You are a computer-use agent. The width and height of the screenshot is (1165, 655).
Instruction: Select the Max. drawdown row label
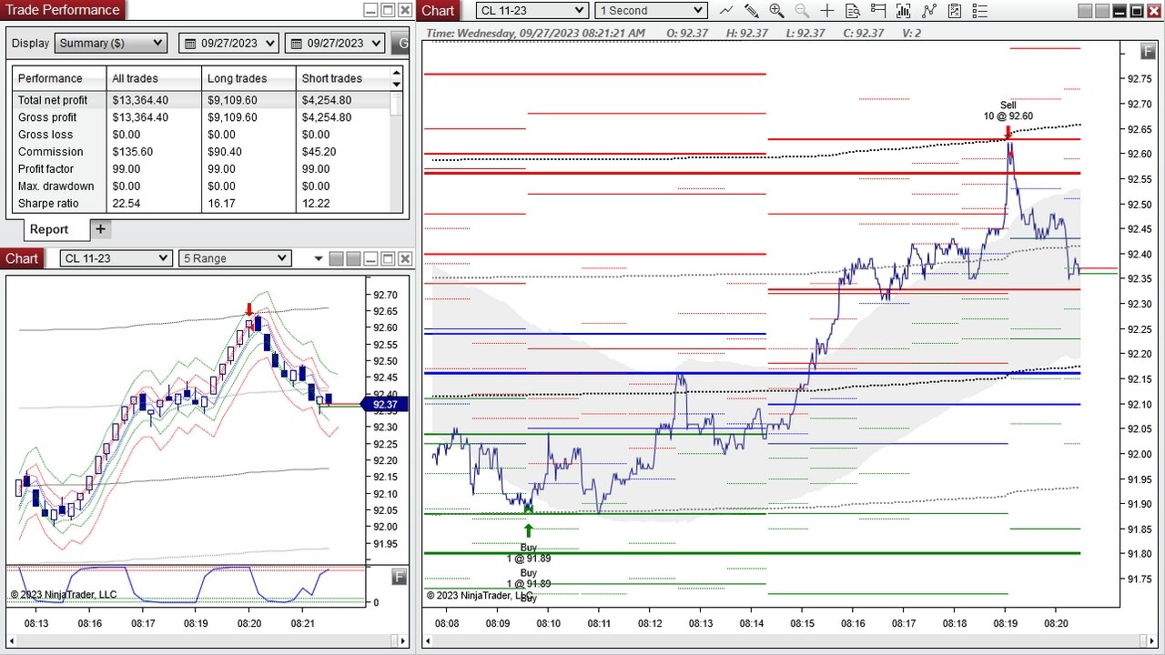point(56,186)
